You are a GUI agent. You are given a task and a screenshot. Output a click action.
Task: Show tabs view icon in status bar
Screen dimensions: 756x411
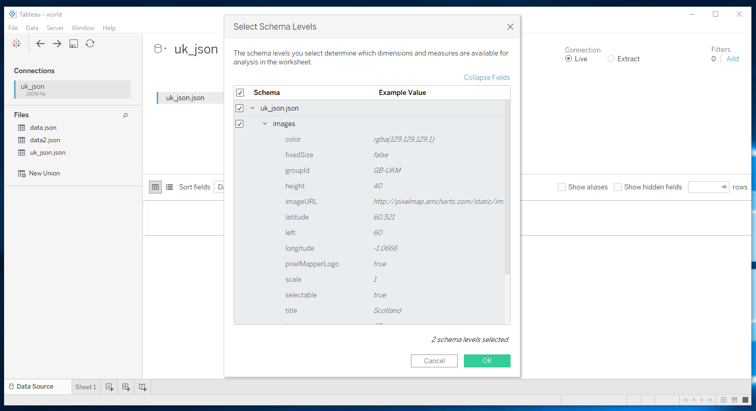(x=746, y=400)
